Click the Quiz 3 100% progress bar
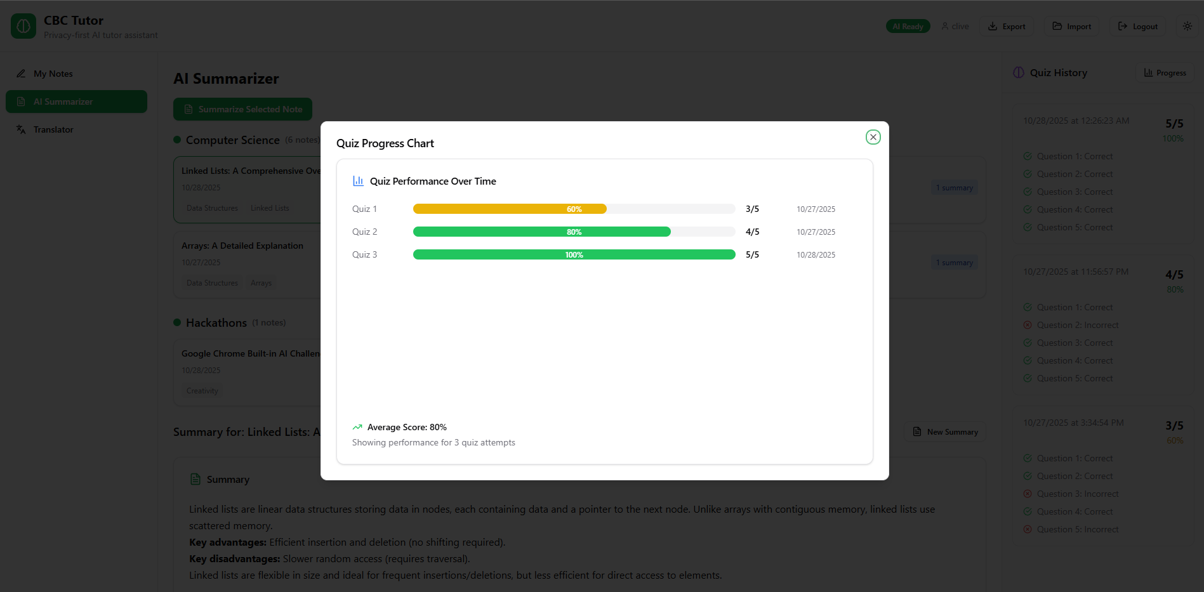 [x=574, y=254]
